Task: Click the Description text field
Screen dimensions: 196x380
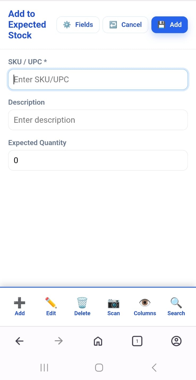Action: click(98, 120)
